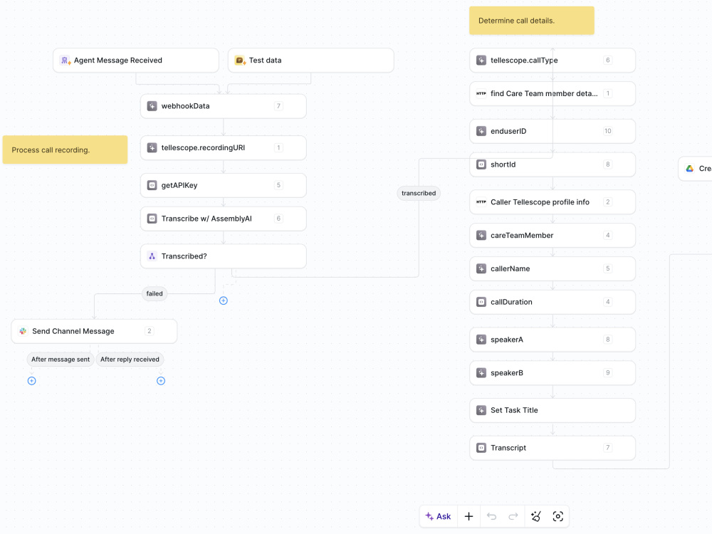Click the auto-tidy layout icon

point(536,516)
